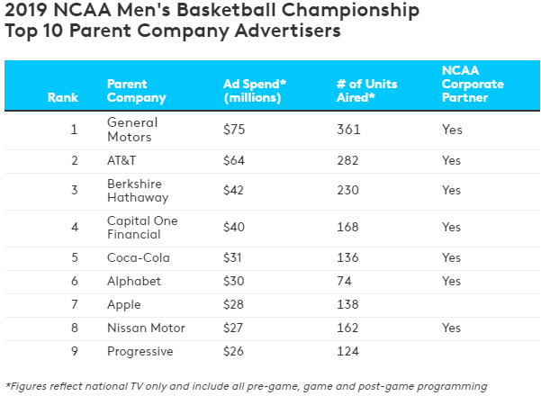Select the # of Units Aired header
This screenshot has width=541, height=396.
pos(366,91)
